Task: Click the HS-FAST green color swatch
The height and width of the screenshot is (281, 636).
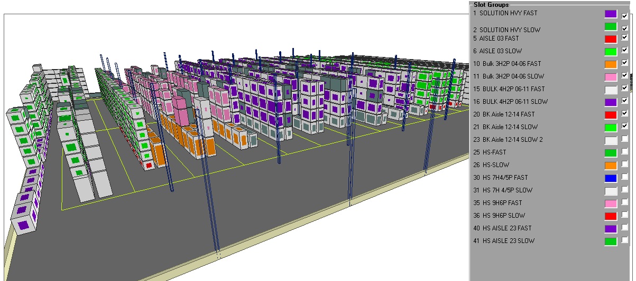Action: point(611,153)
